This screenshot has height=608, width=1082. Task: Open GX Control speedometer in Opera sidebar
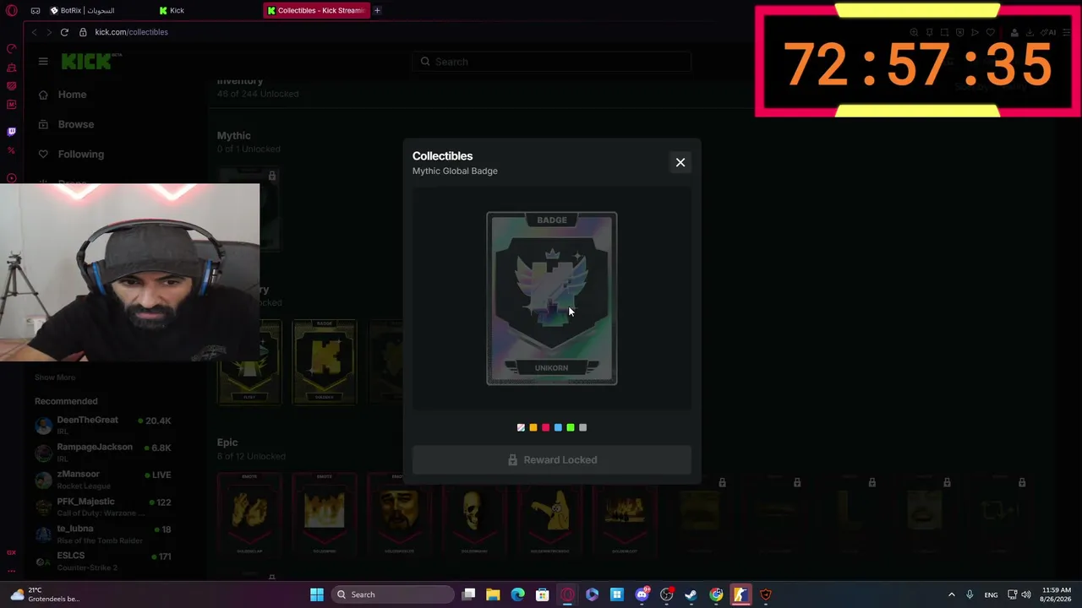tap(11, 49)
